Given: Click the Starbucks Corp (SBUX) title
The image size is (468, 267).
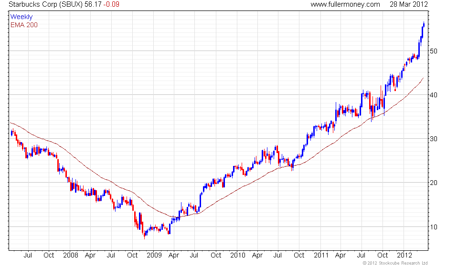Looking at the screenshot, I should 46,4.
